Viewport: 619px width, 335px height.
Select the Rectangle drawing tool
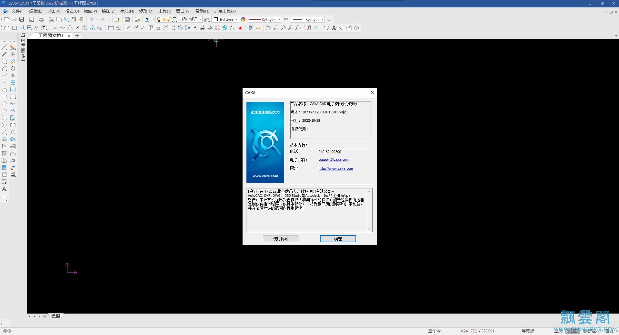[5, 97]
